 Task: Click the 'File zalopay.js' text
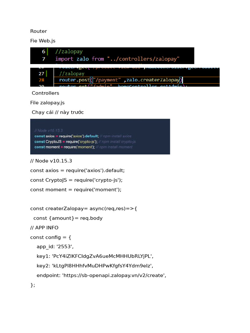pyautogui.click(x=48, y=103)
